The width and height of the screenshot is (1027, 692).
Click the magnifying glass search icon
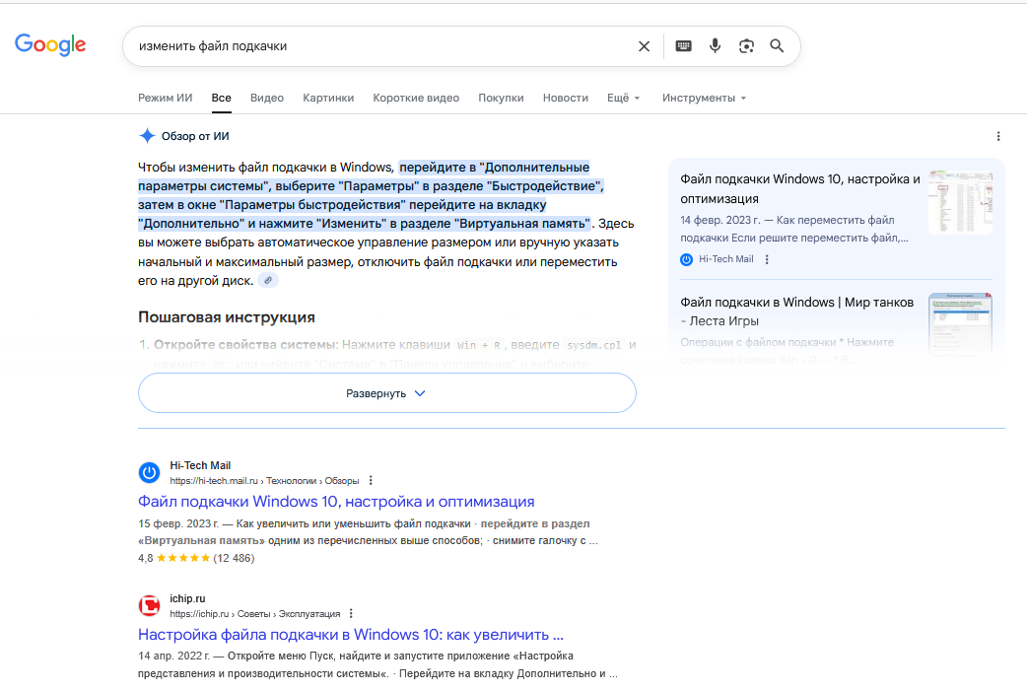(777, 46)
